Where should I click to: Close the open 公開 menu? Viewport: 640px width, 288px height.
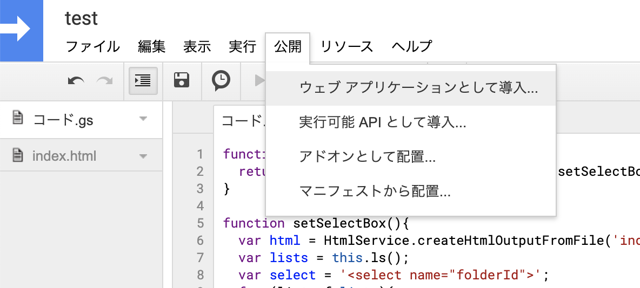pos(288,47)
